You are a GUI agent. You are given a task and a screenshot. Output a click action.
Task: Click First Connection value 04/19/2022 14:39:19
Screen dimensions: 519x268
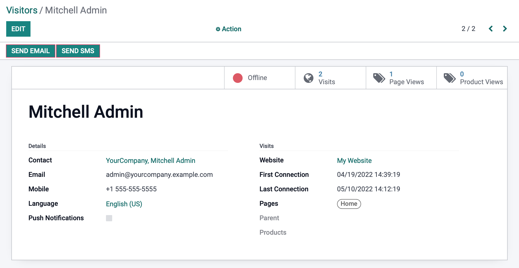[369, 175]
